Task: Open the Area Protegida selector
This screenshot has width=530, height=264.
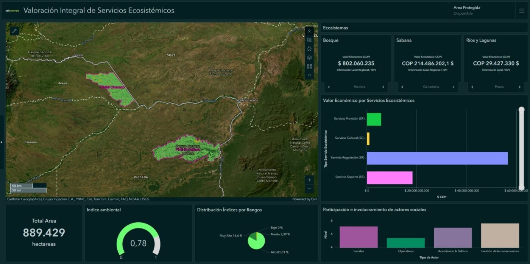Action: [481, 11]
